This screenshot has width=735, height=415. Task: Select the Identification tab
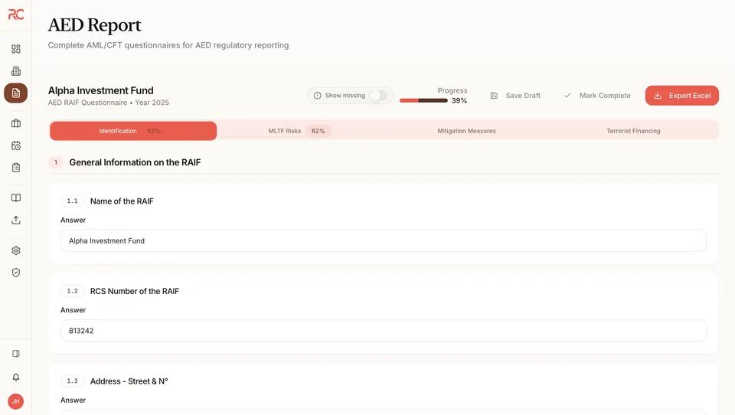pos(133,131)
